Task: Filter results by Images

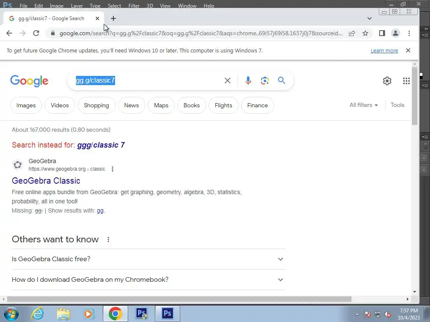Action: [x=26, y=105]
